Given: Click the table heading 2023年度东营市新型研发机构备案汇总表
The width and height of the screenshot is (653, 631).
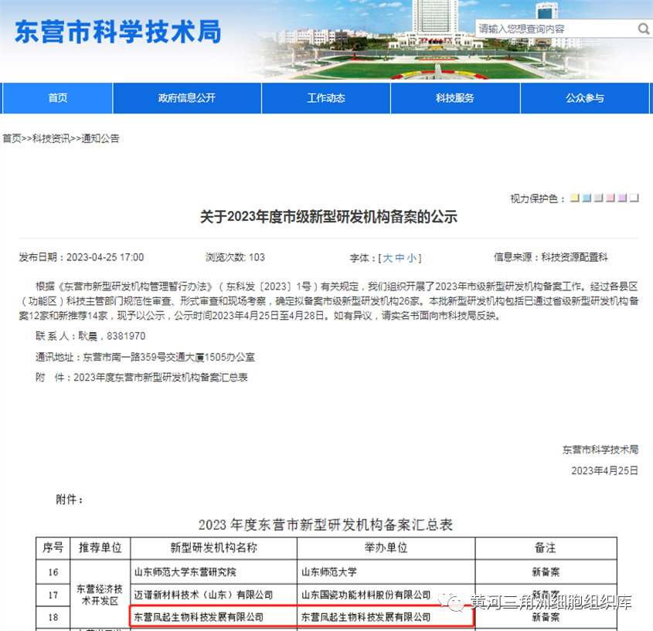Looking at the screenshot, I should (325, 525).
